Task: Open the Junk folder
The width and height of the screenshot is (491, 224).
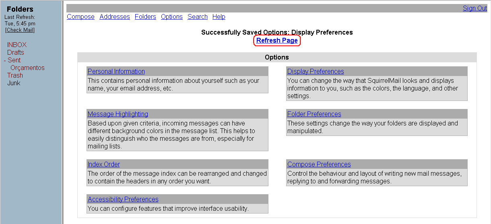Action: pos(14,83)
